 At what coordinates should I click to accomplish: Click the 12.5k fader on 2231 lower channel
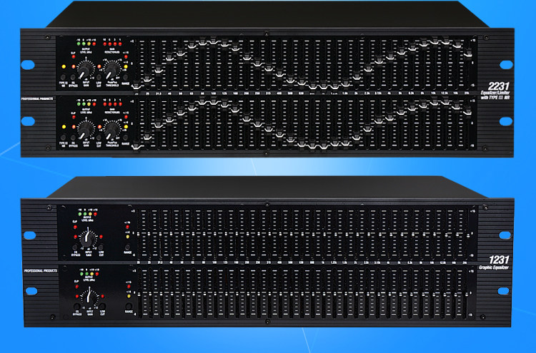point(445,101)
